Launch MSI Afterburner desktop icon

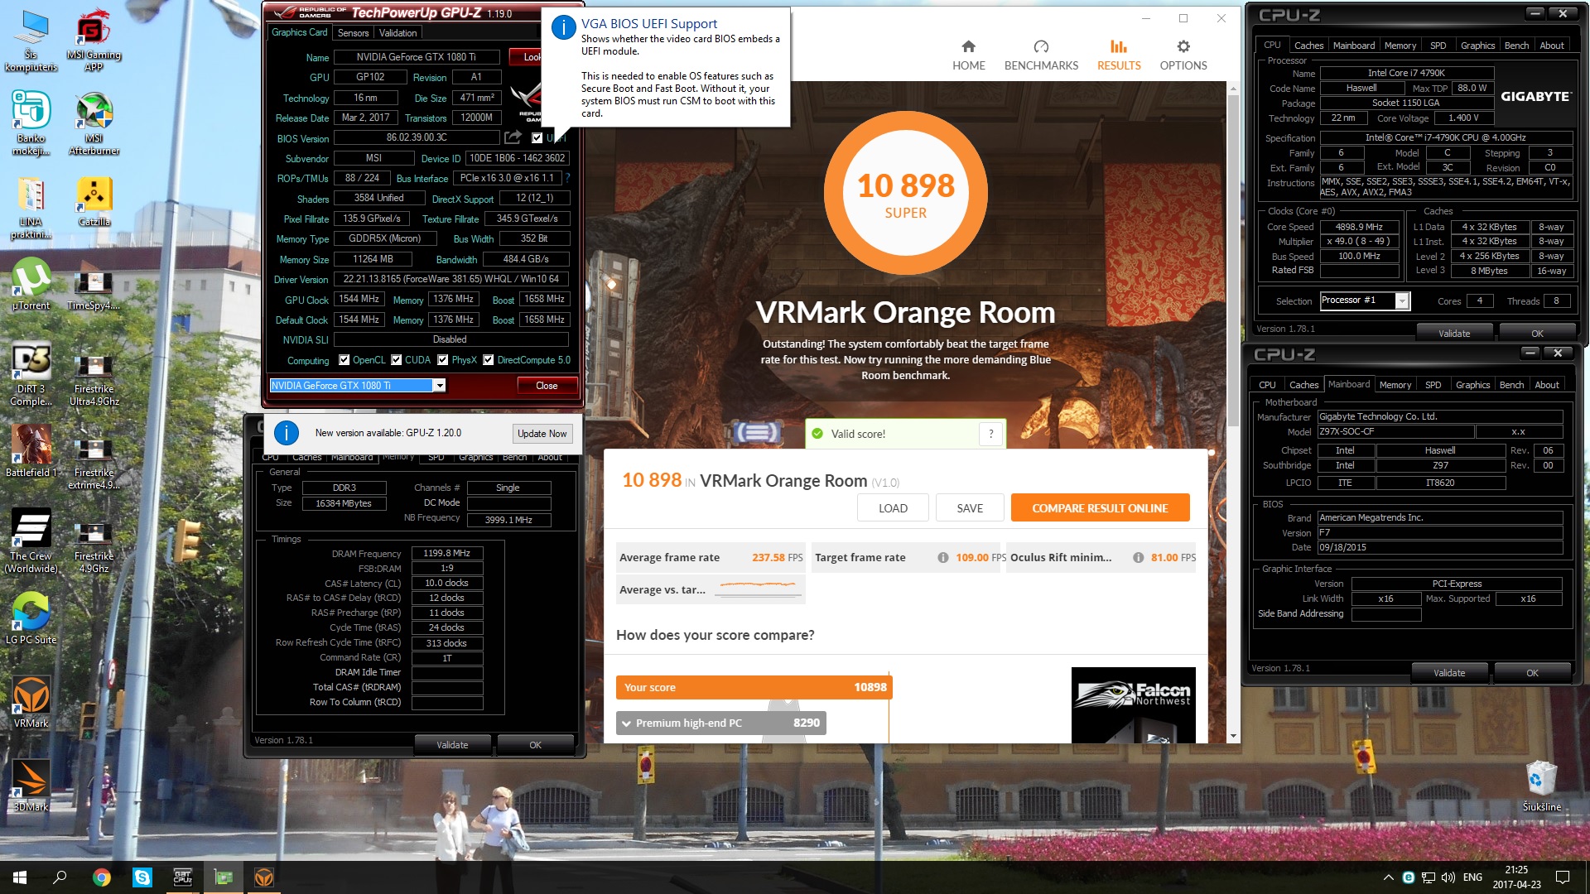94,123
